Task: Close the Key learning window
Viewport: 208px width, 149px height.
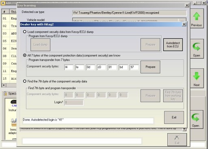Action: point(187,5)
